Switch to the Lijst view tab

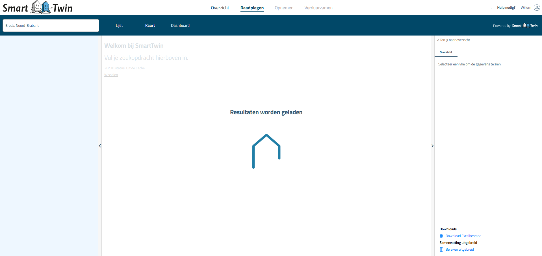click(119, 26)
